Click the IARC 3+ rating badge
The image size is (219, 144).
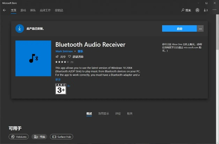pos(60,89)
